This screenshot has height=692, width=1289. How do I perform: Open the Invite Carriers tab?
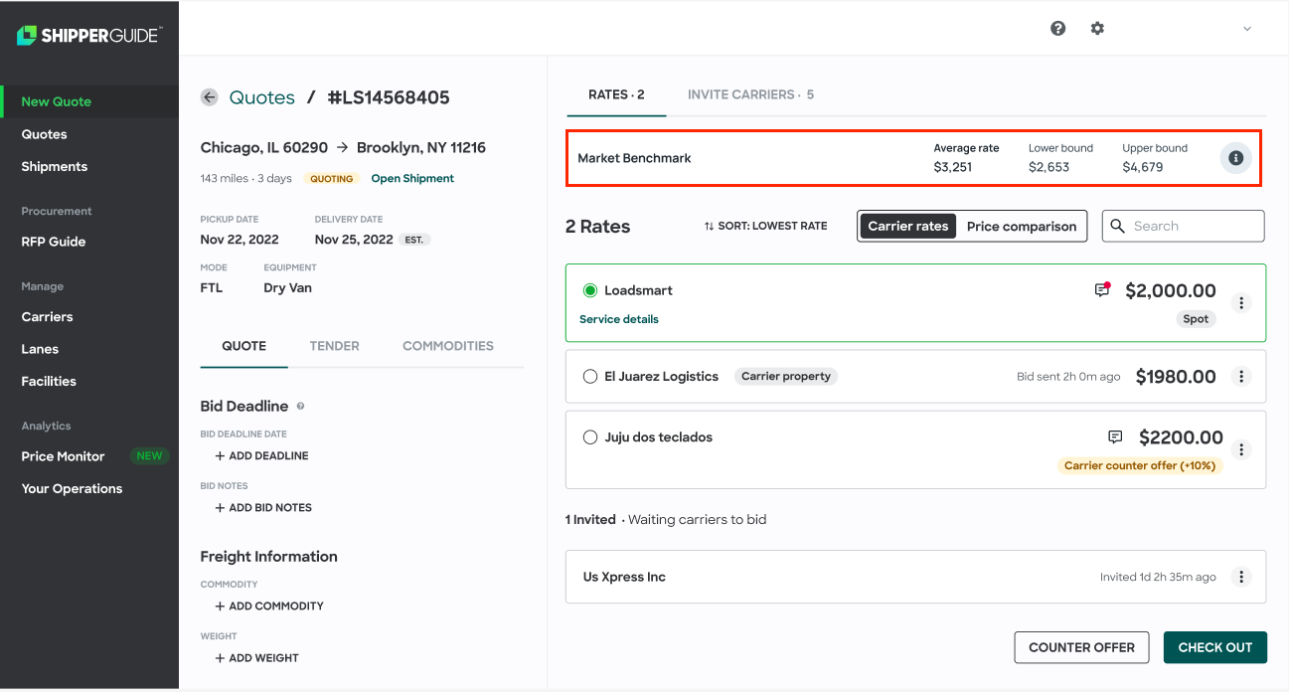point(750,94)
